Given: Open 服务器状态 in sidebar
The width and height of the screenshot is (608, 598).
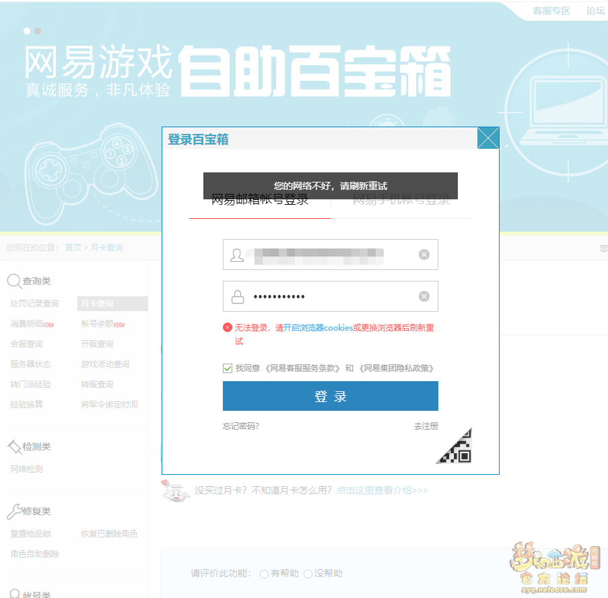Looking at the screenshot, I should tap(30, 364).
